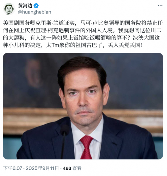Click the 下午6:07 timestamp
The image size is (167, 176).
tap(13, 168)
